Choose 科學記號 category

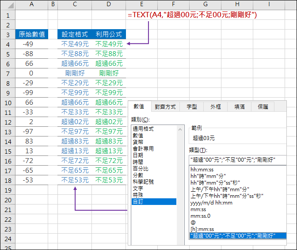154,182
